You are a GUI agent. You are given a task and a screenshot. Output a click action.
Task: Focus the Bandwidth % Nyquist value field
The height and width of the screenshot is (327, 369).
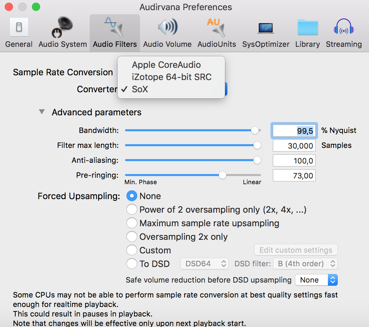294,131
